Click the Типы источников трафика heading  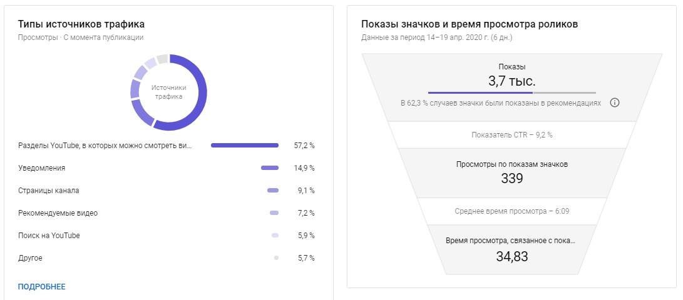tap(81, 24)
